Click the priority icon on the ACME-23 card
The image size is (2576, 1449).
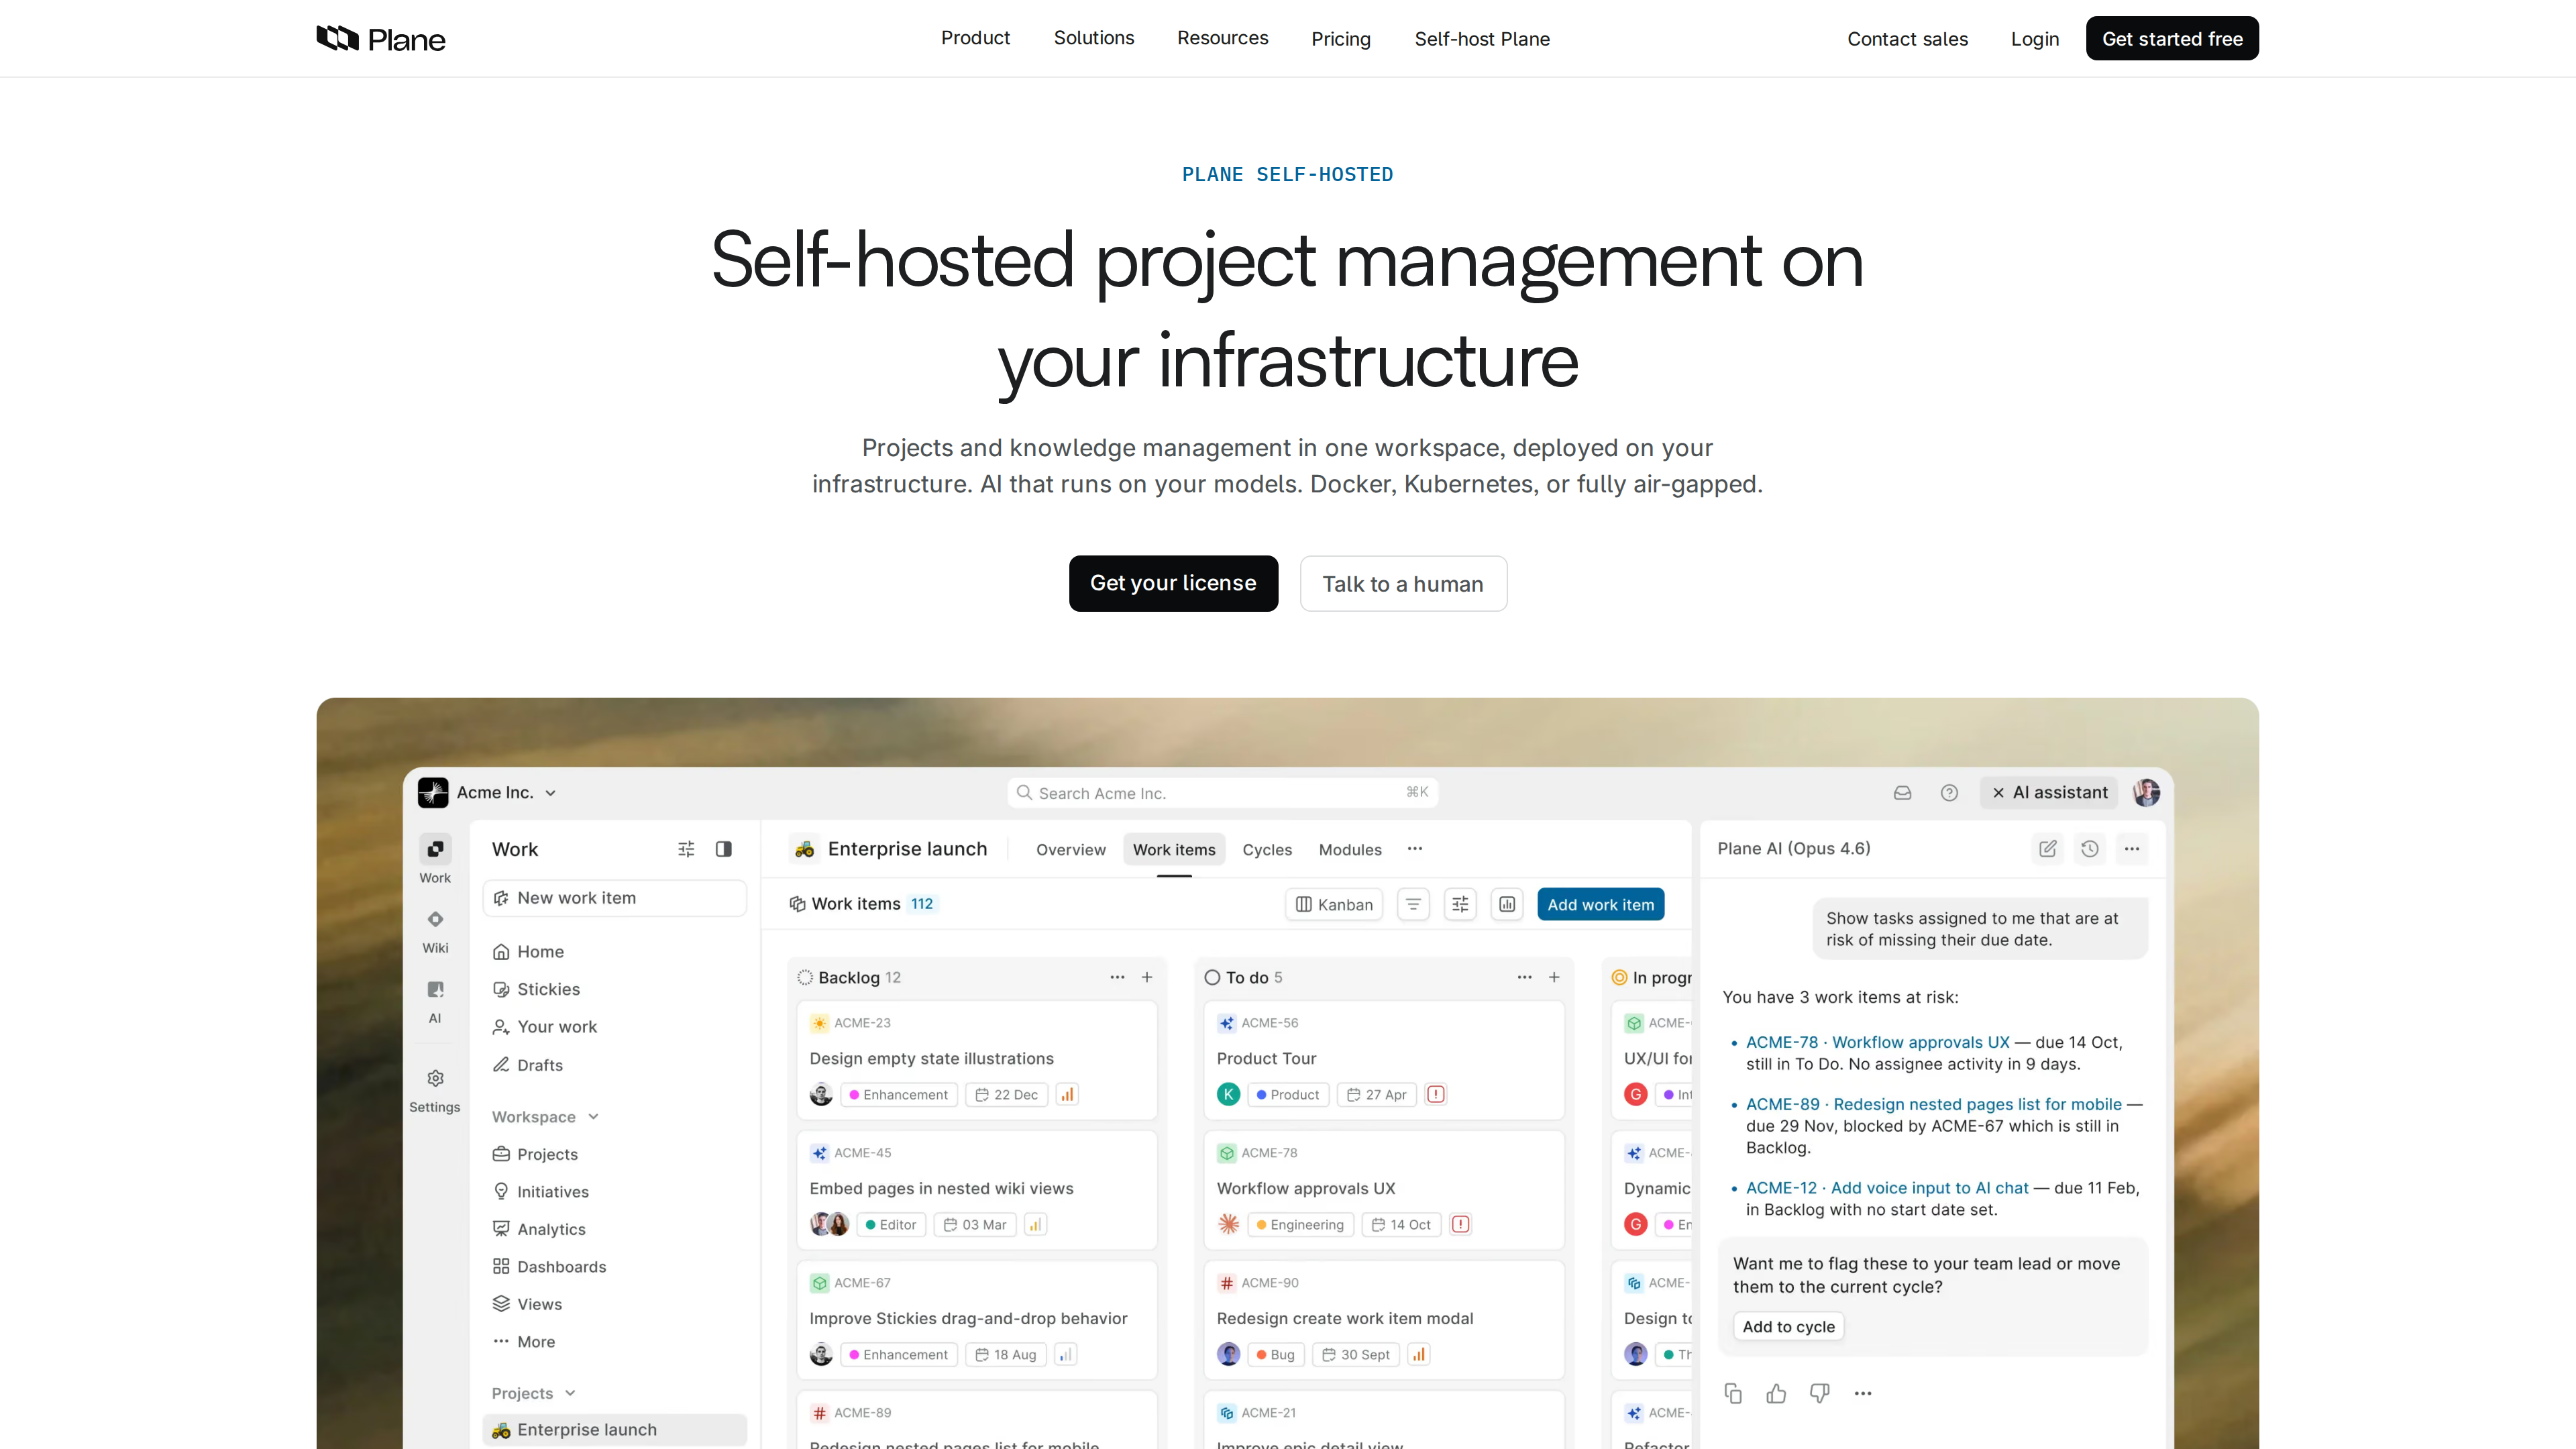click(1067, 1095)
